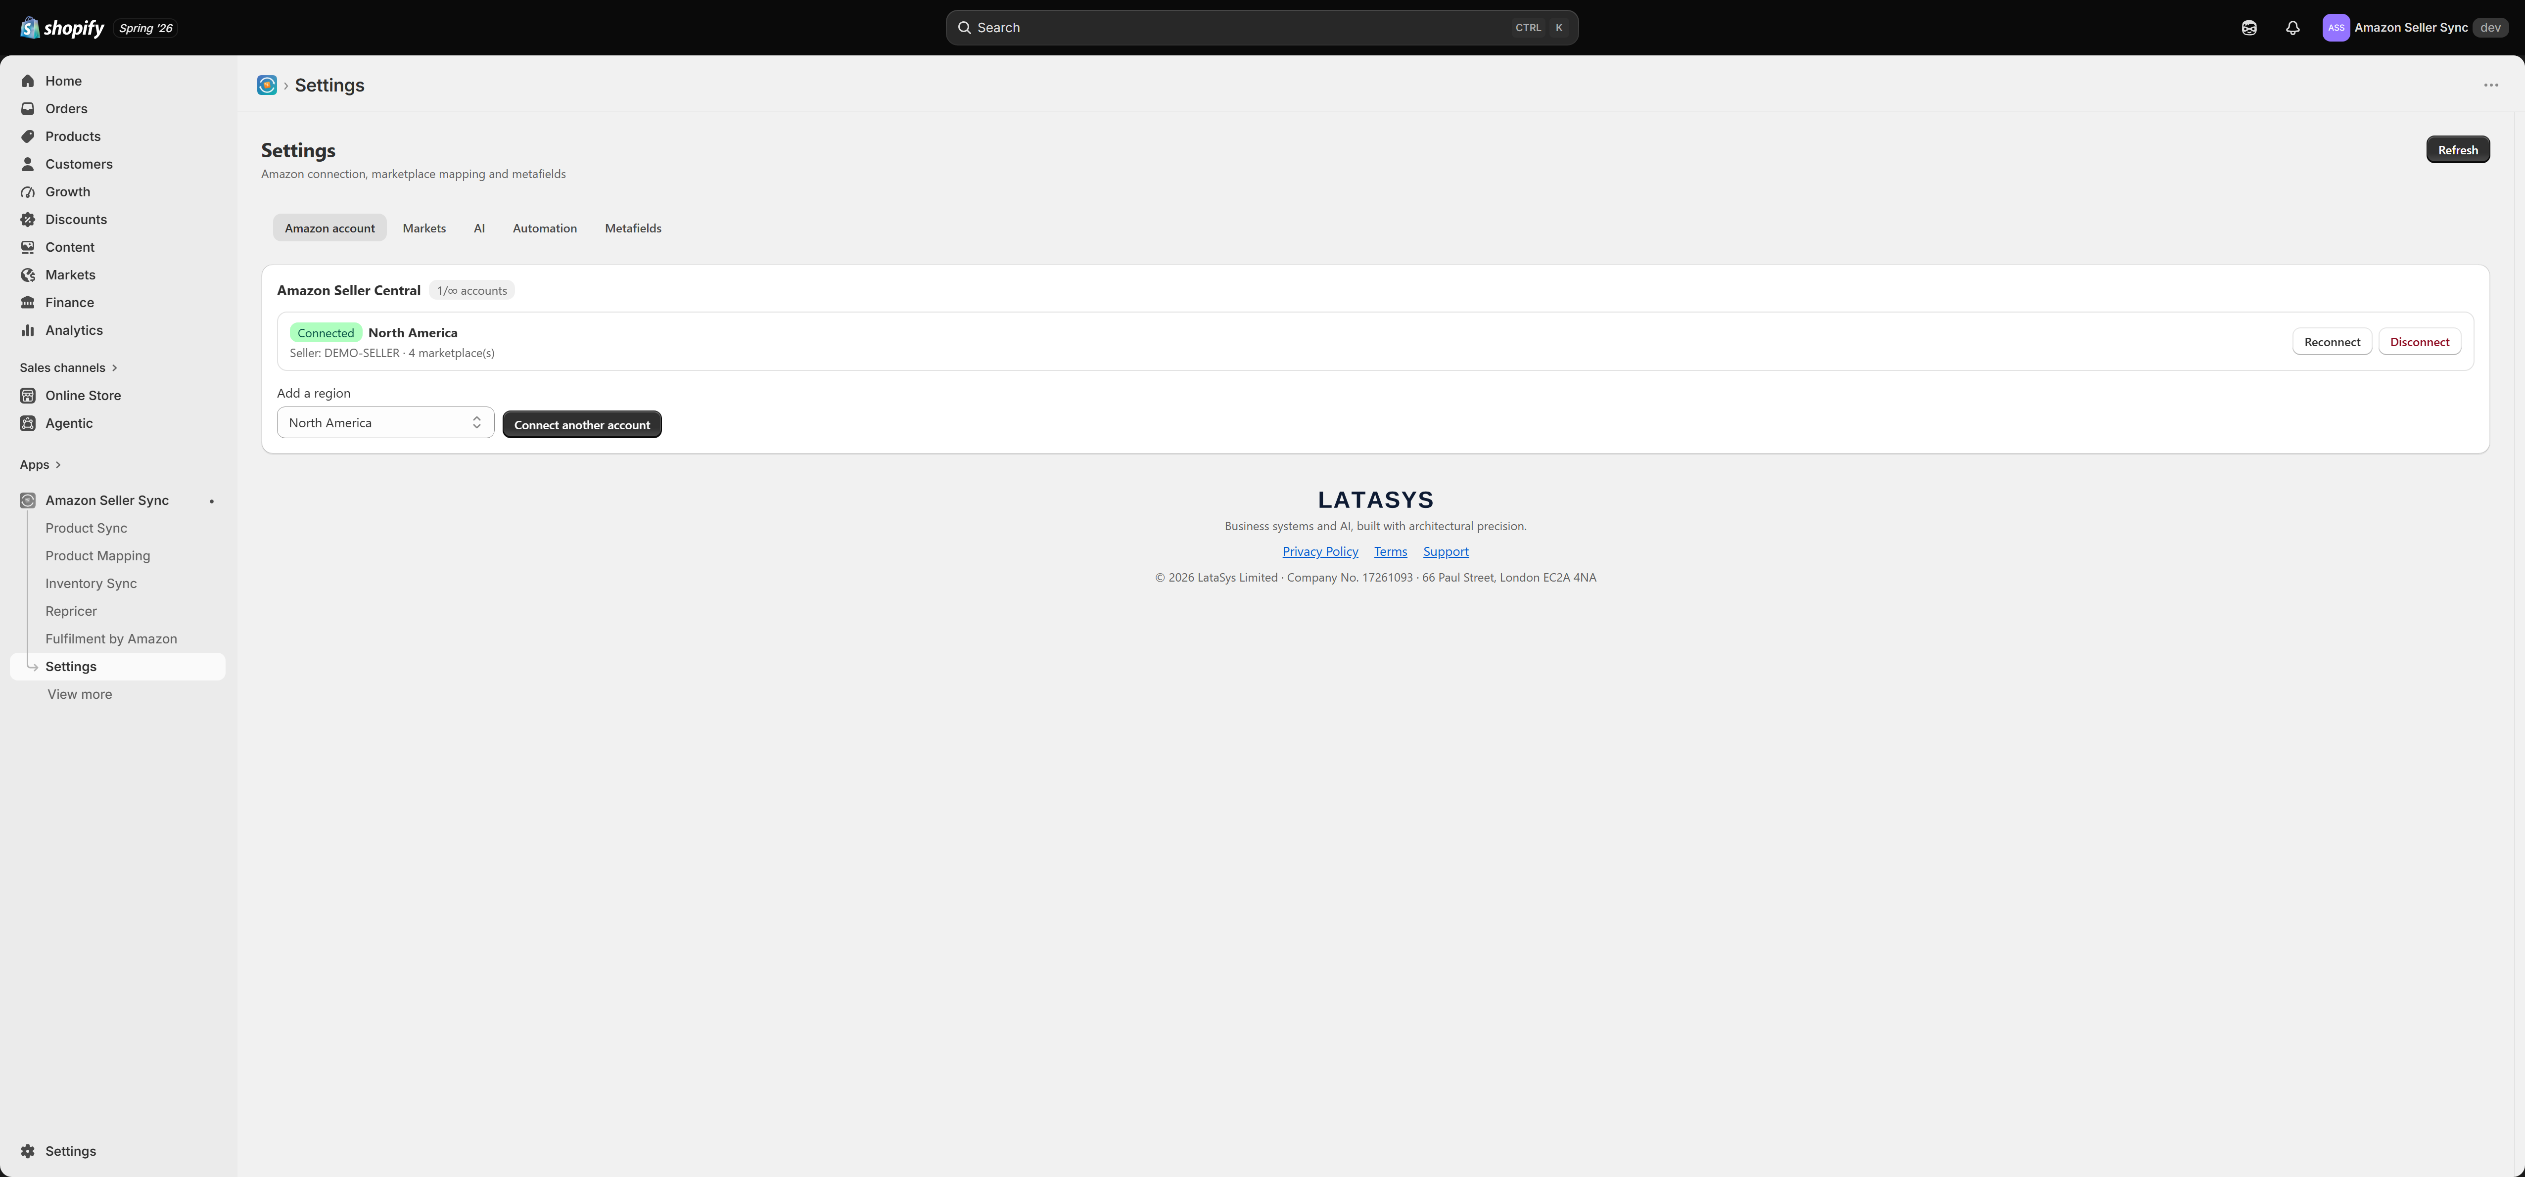Click the app icon in the breadcrumb
The image size is (2525, 1177).
click(267, 85)
